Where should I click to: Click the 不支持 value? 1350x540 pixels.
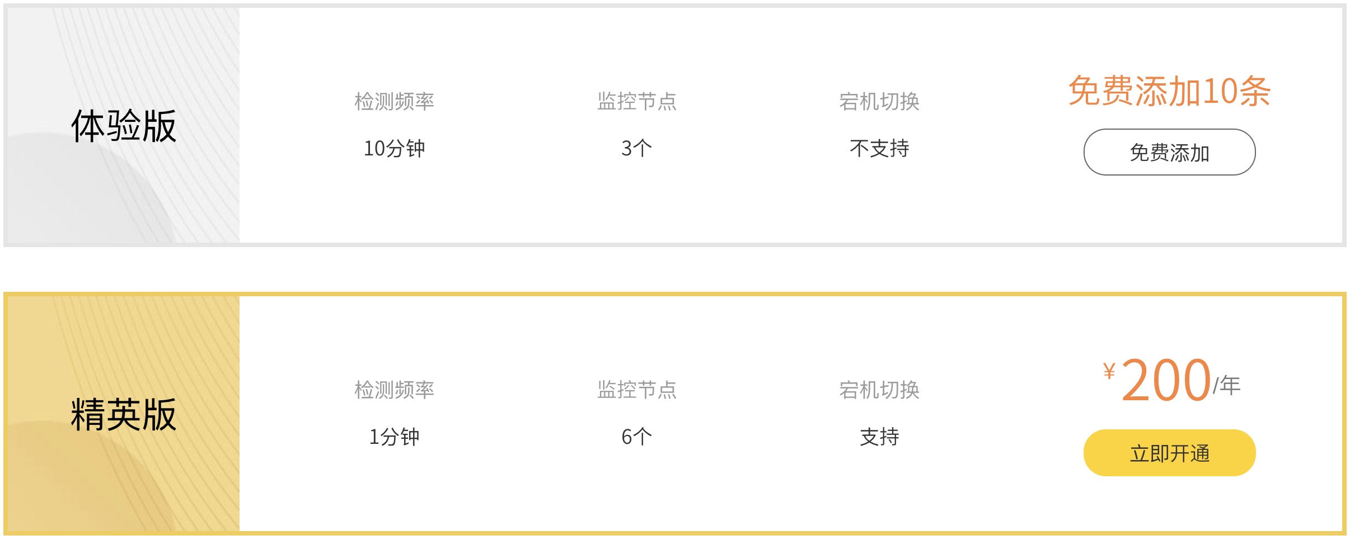tap(879, 149)
